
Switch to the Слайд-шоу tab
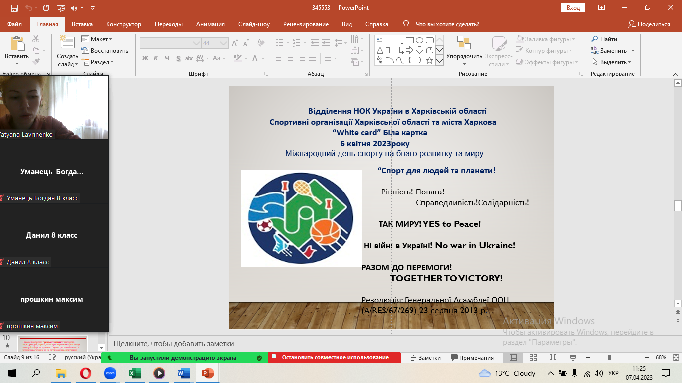click(x=254, y=24)
